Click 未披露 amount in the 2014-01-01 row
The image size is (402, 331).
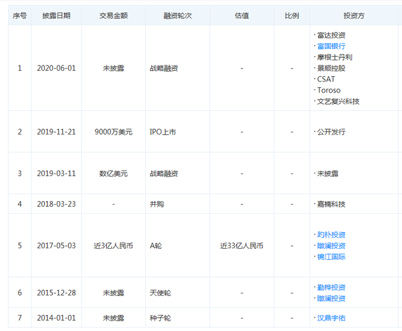(x=113, y=318)
